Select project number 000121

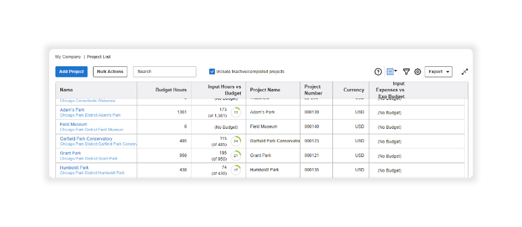311,155
